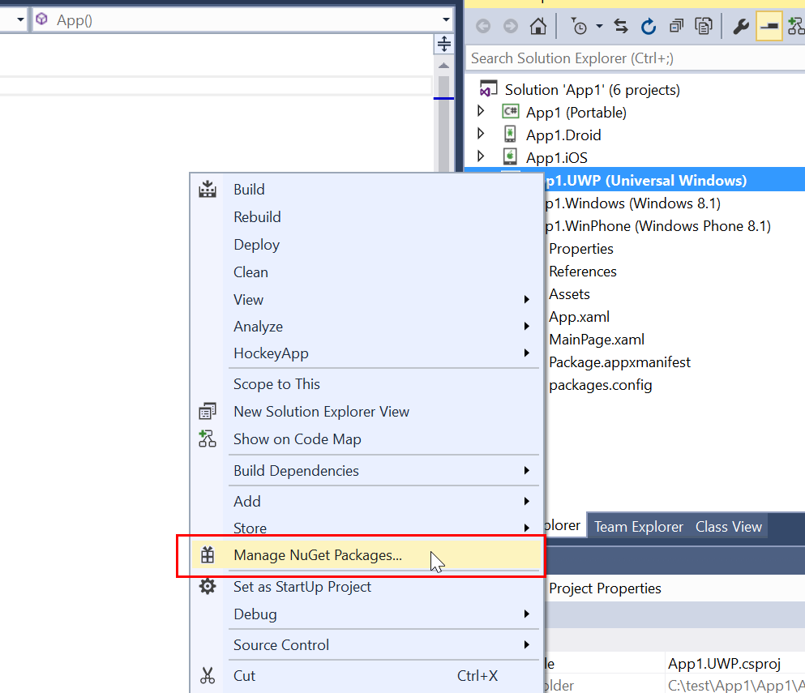Click the Build icon in context menu
The image size is (805, 693).
pos(208,190)
